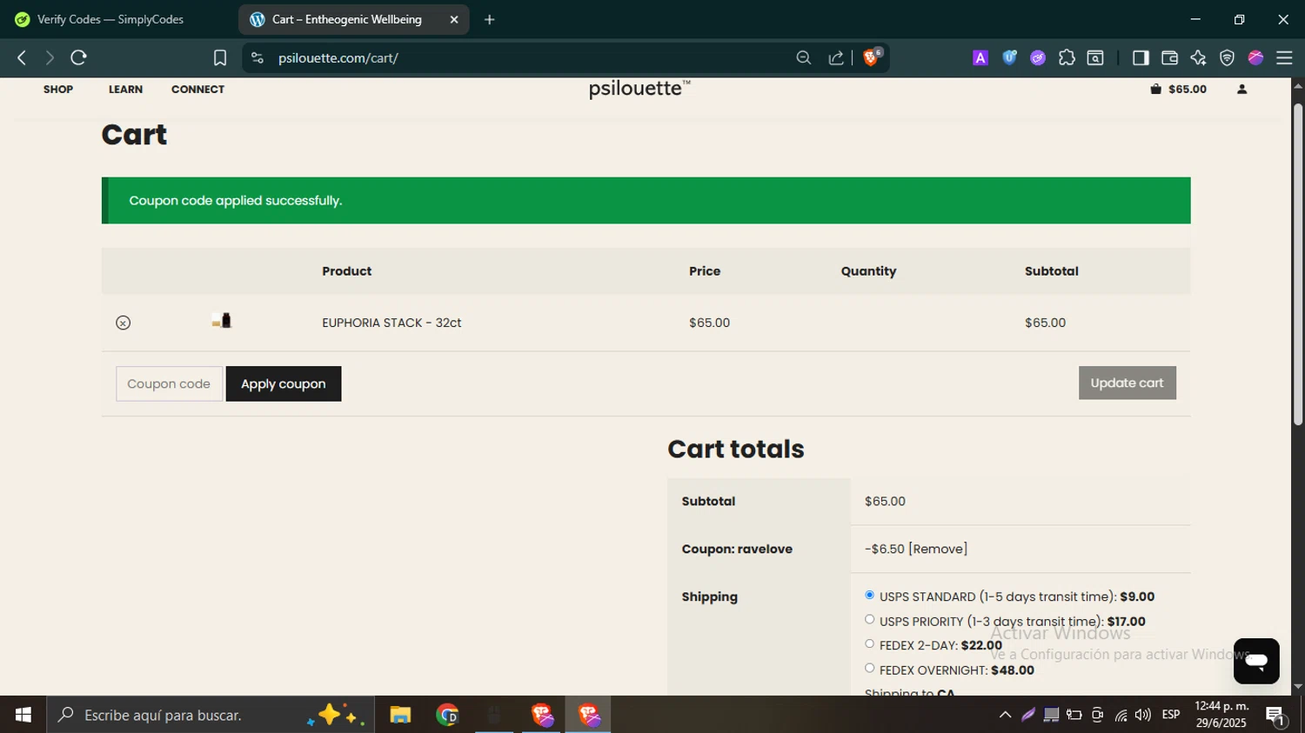
Task: Click the tab search icon in the toolbar
Action: coord(1095,58)
